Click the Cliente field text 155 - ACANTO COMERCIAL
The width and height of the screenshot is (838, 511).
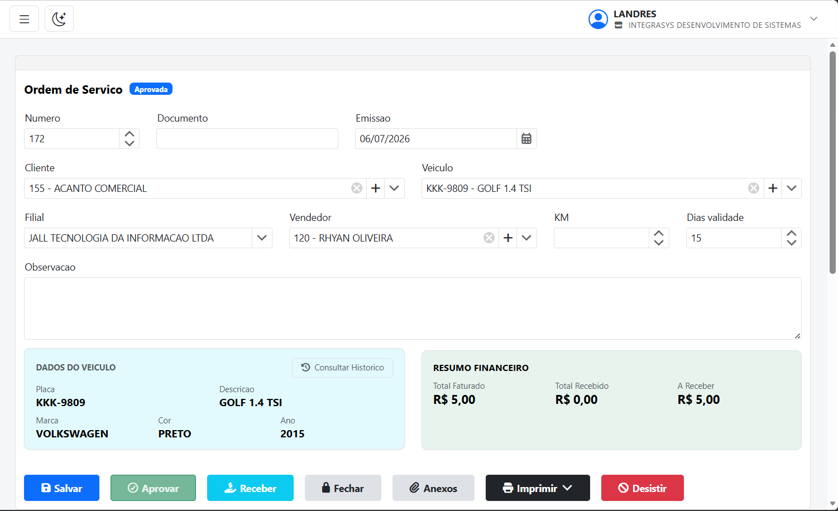88,189
